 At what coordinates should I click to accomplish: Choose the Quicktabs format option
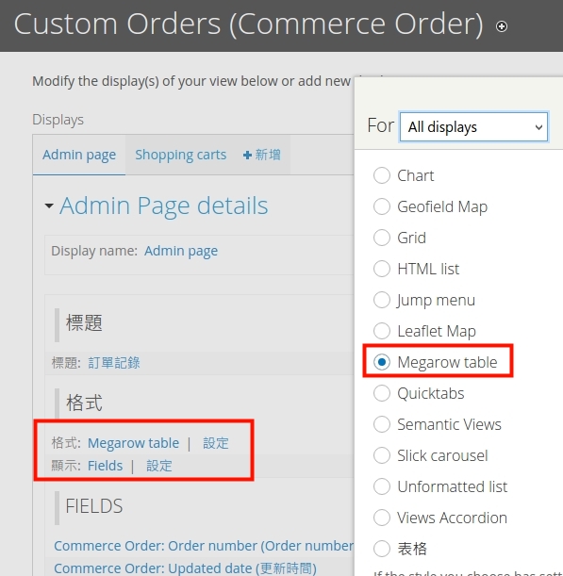[x=382, y=393]
